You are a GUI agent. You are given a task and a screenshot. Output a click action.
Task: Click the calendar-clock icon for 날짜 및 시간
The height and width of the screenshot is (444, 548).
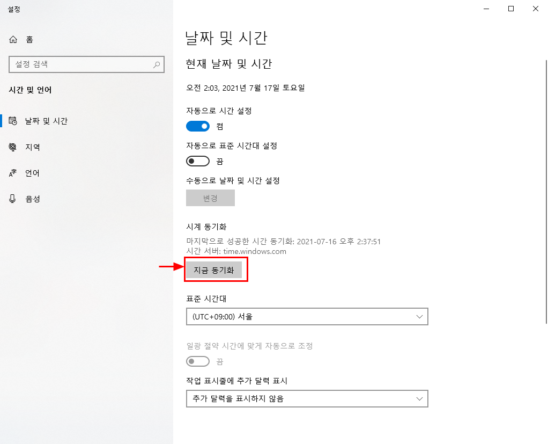click(13, 121)
